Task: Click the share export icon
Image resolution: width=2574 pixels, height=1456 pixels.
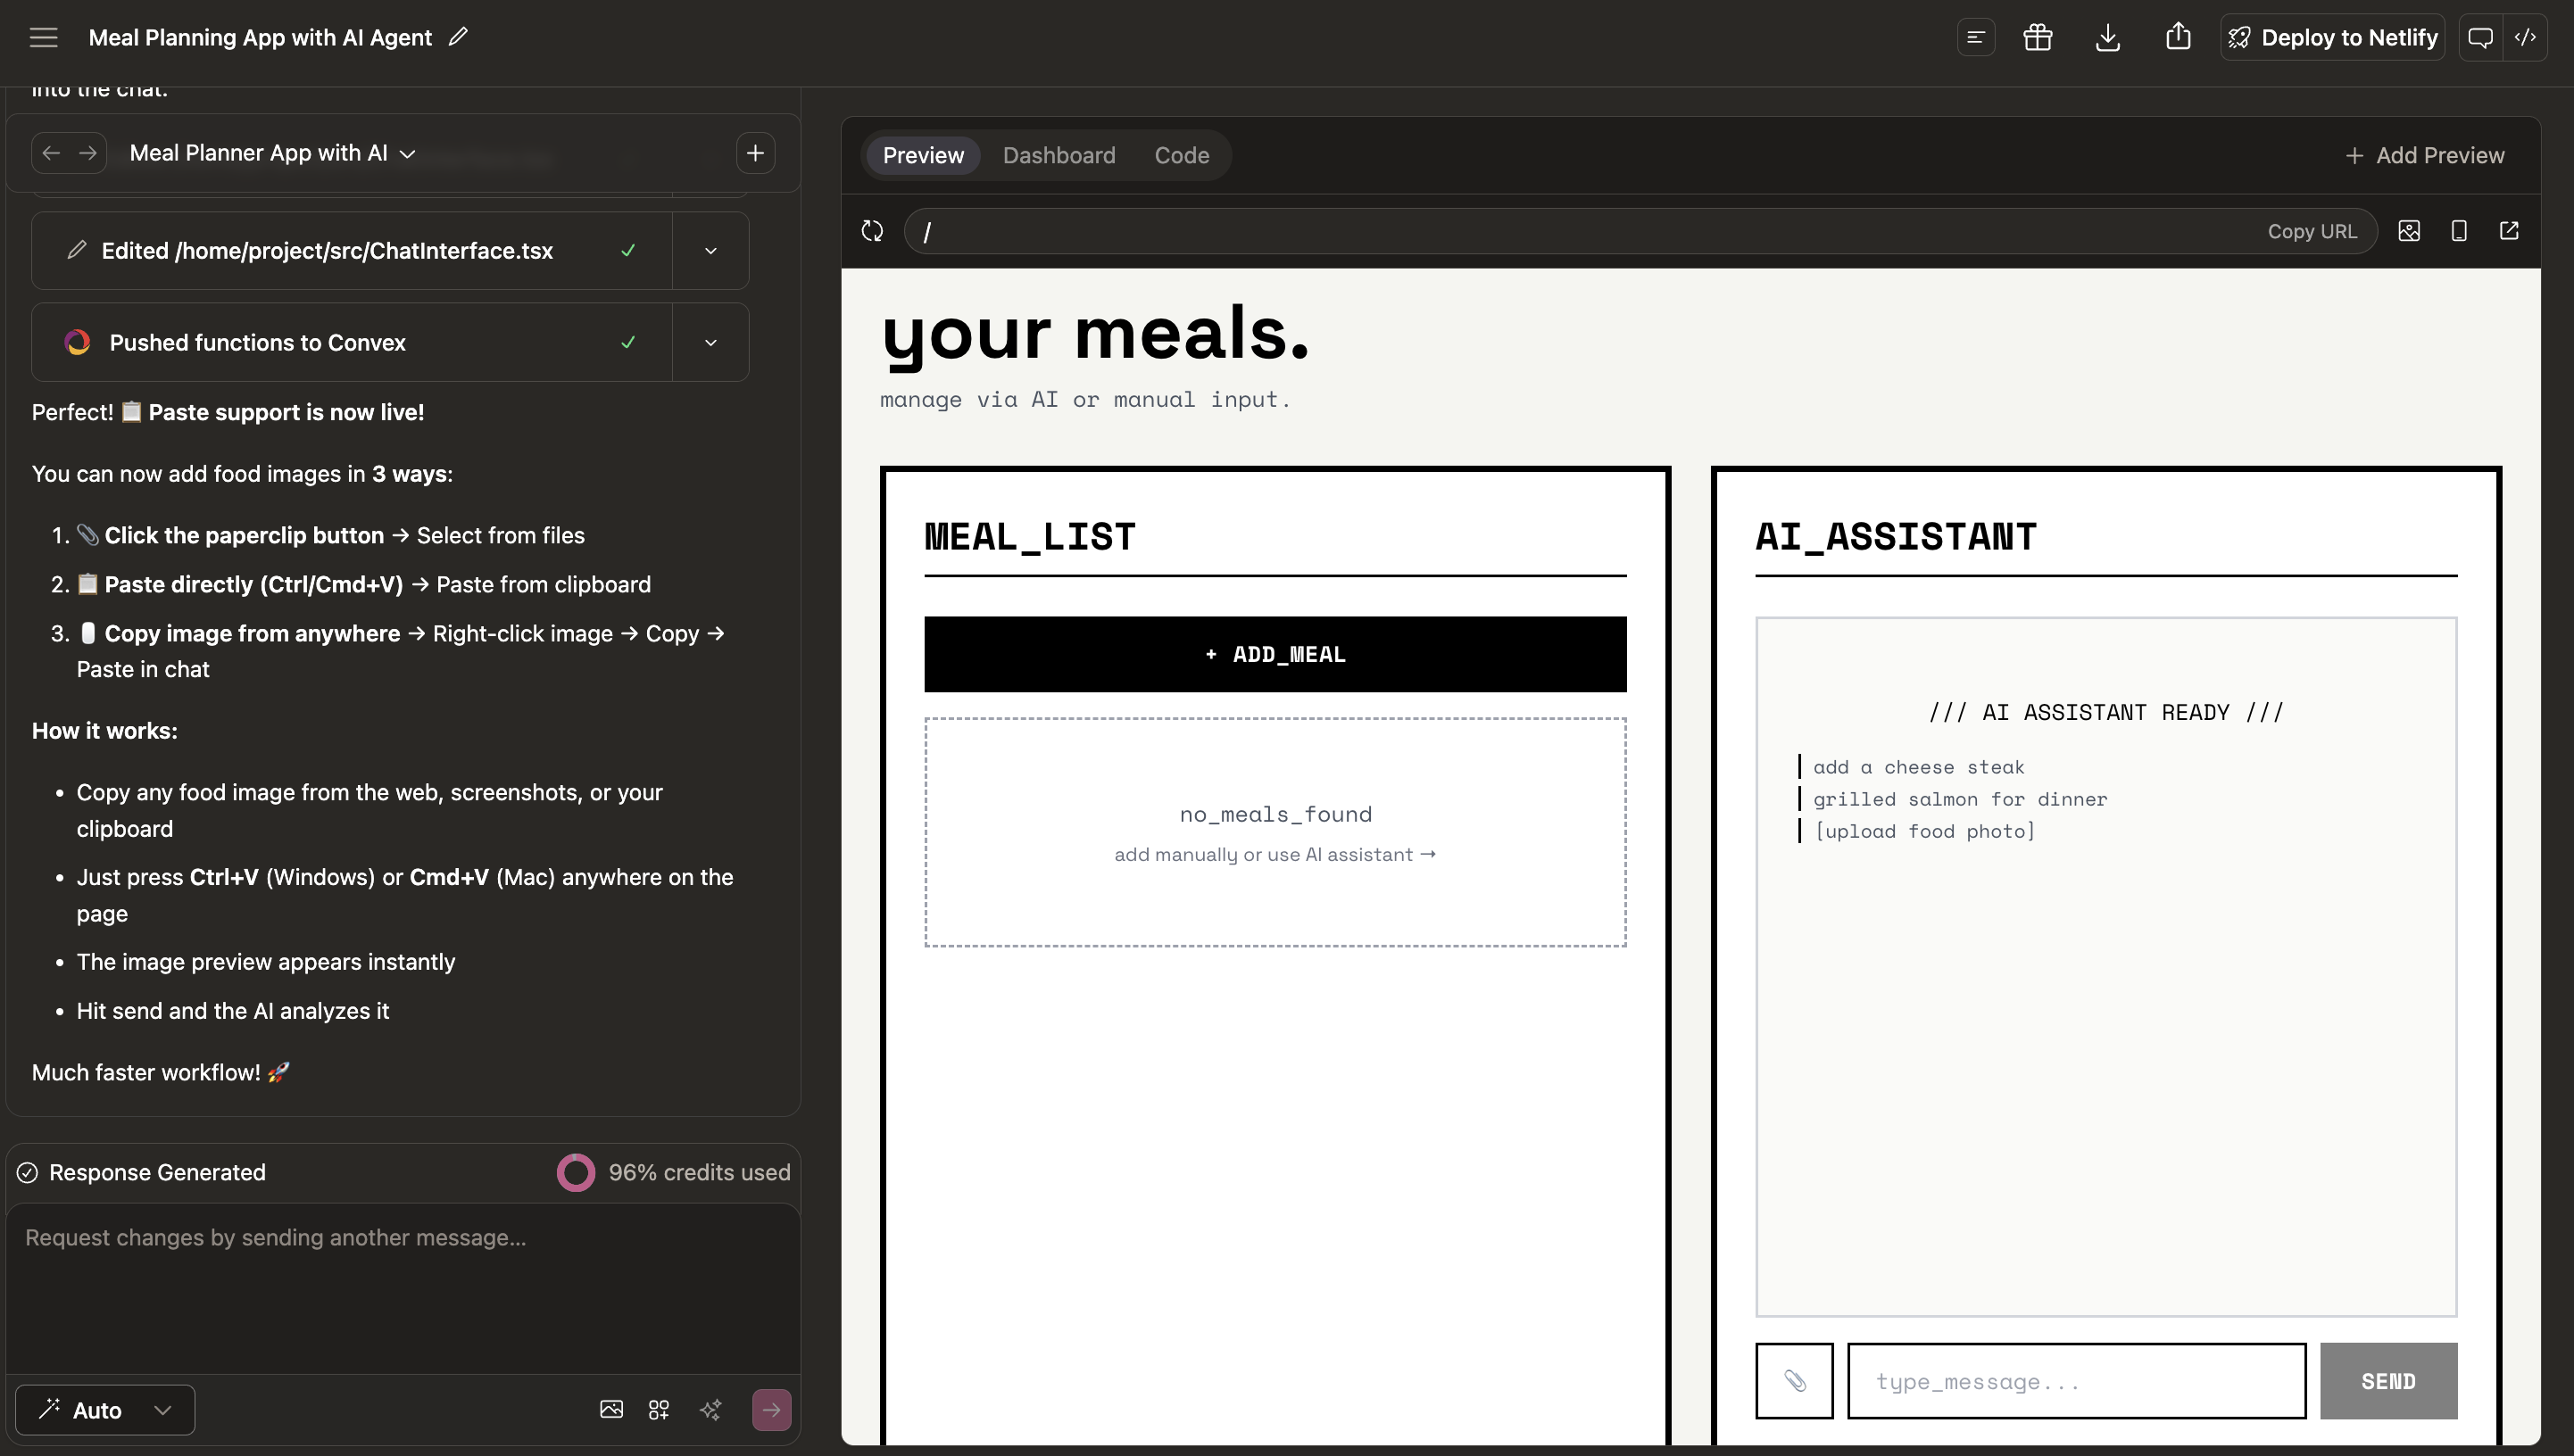Action: (2178, 38)
